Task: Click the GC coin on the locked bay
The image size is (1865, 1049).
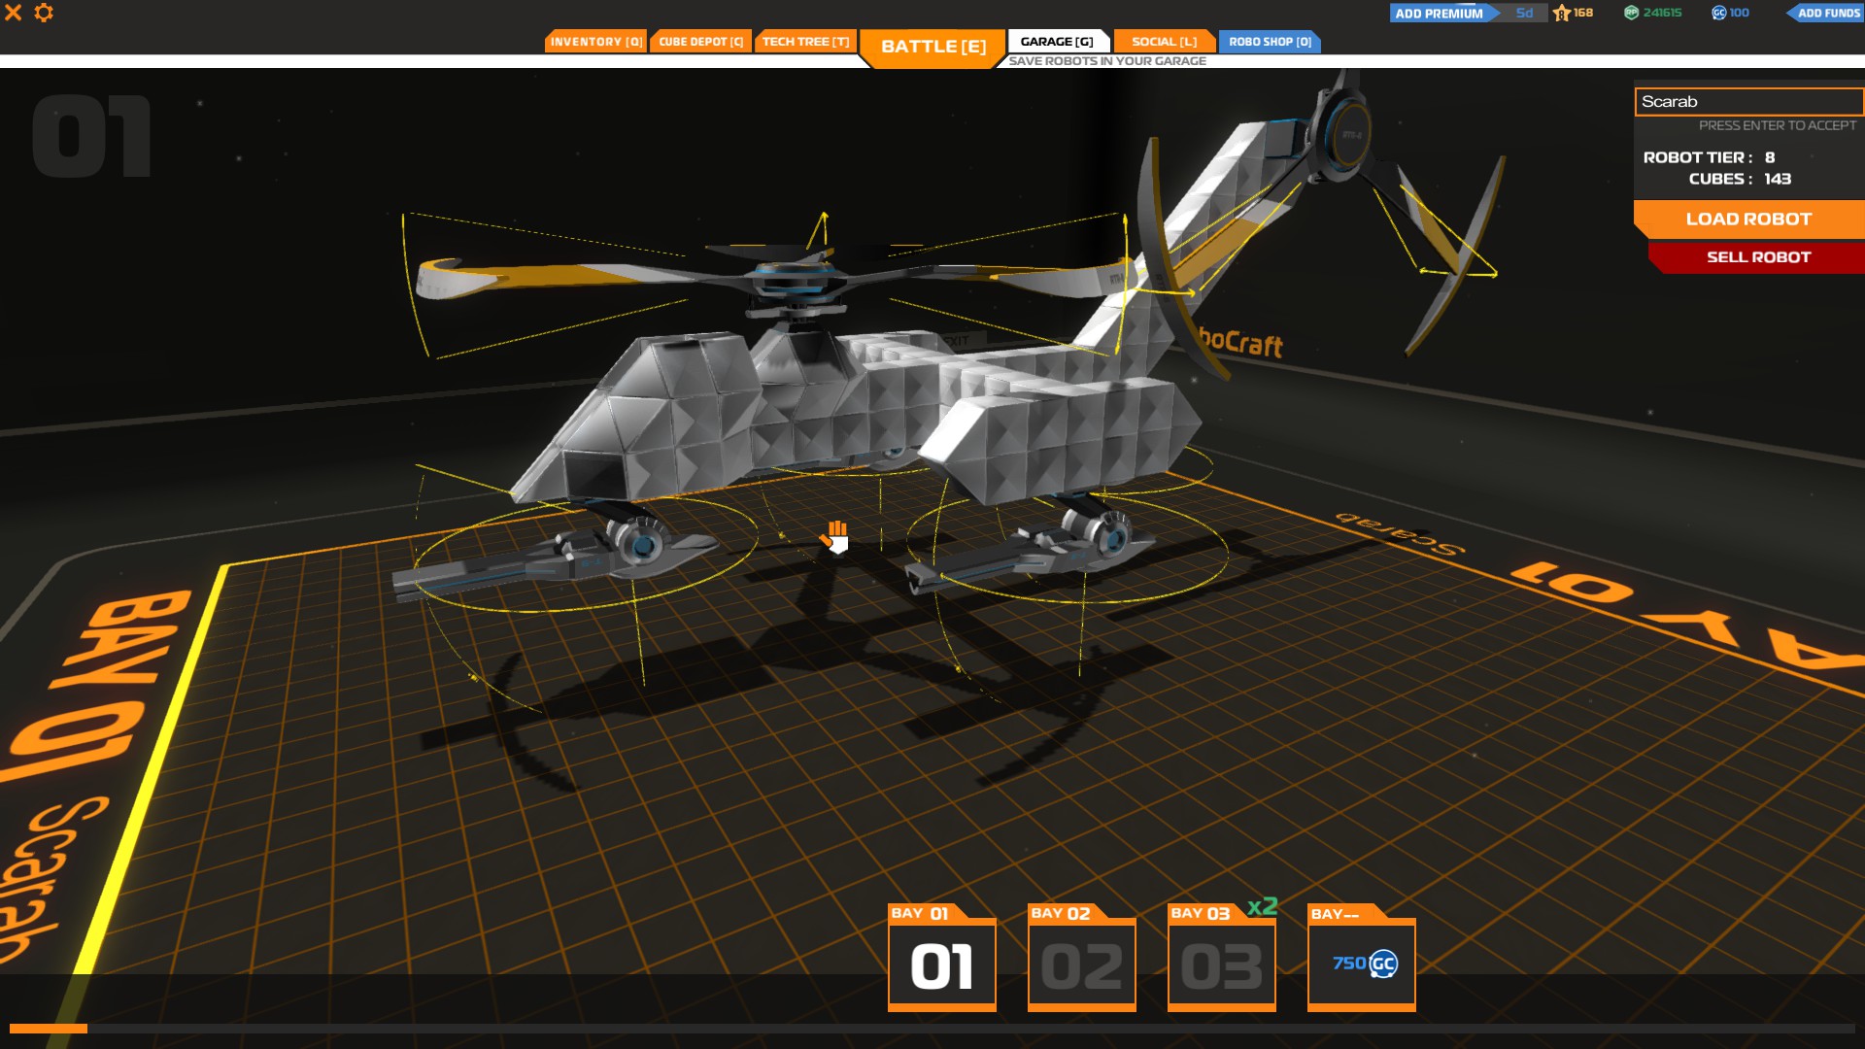Action: point(1382,964)
